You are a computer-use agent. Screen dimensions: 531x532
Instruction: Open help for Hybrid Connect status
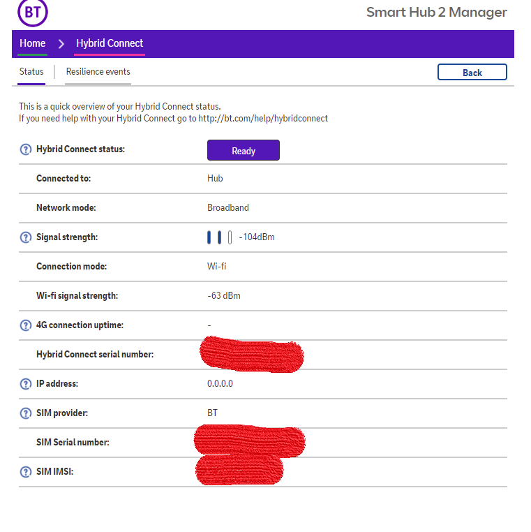26,149
